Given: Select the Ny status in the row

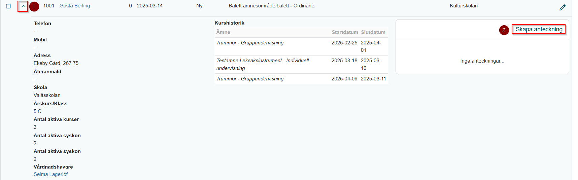Looking at the screenshot, I should 199,6.
